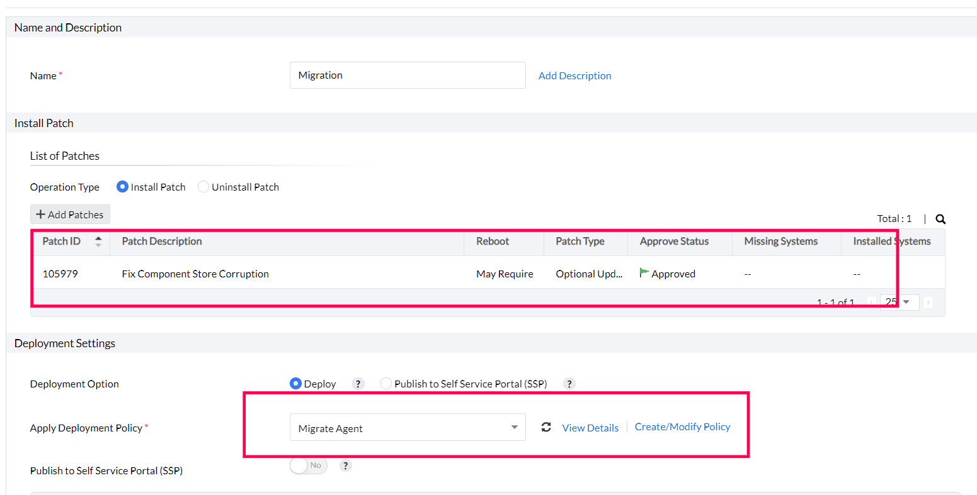
Task: Open help icon beside Publish to SSP radio
Action: 569,384
